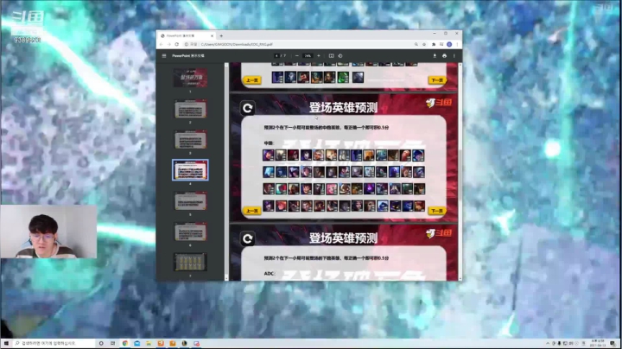Click the PDF document vertical scrollbar
Image resolution: width=622 pixels, height=349 pixels.
460,171
